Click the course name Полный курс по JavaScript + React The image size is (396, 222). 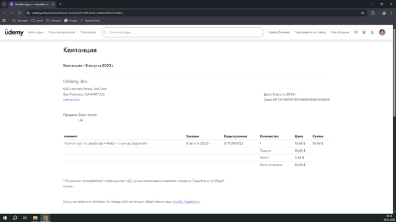tap(105, 144)
